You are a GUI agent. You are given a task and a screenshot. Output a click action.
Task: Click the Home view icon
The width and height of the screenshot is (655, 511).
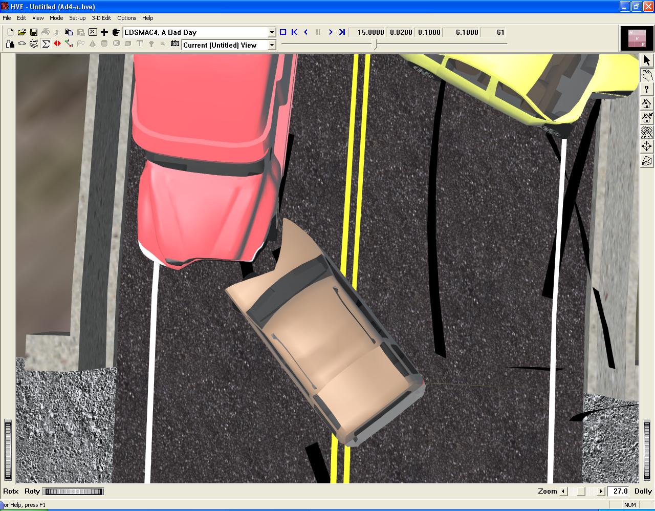(647, 103)
